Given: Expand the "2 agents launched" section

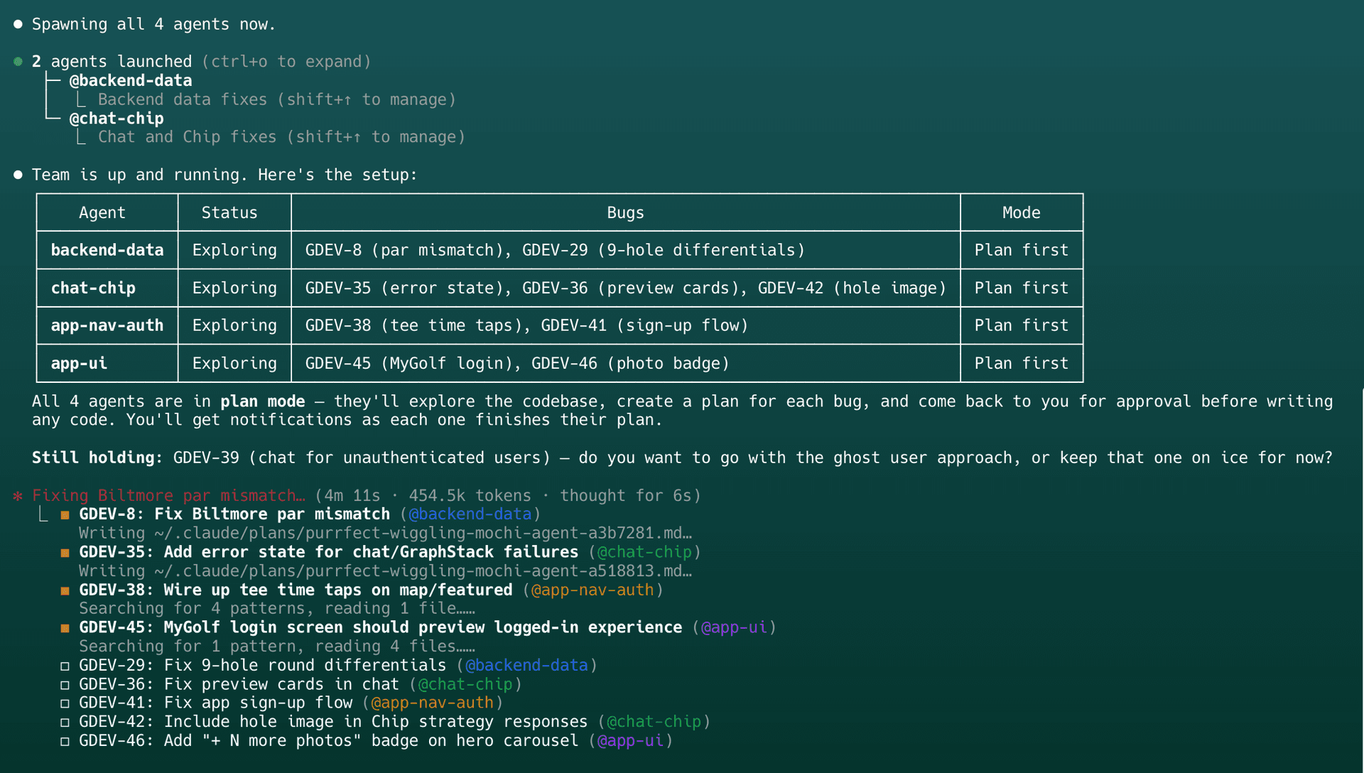Looking at the screenshot, I should click(110, 61).
